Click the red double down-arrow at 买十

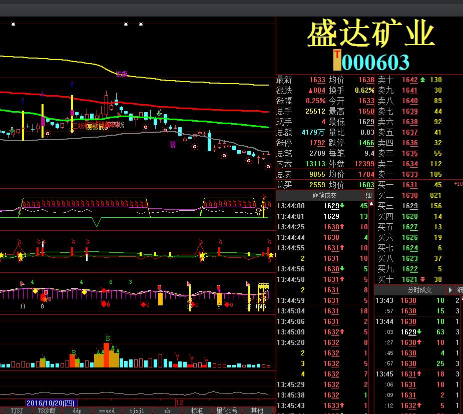[422, 279]
